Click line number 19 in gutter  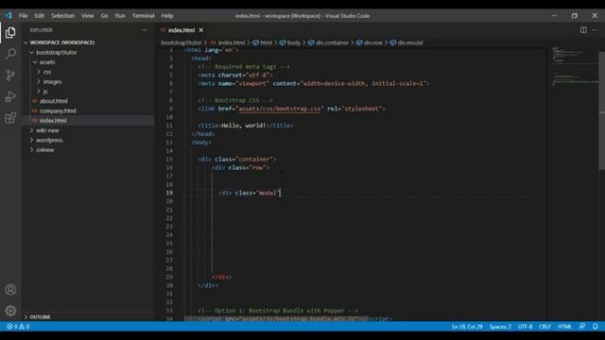pos(170,193)
